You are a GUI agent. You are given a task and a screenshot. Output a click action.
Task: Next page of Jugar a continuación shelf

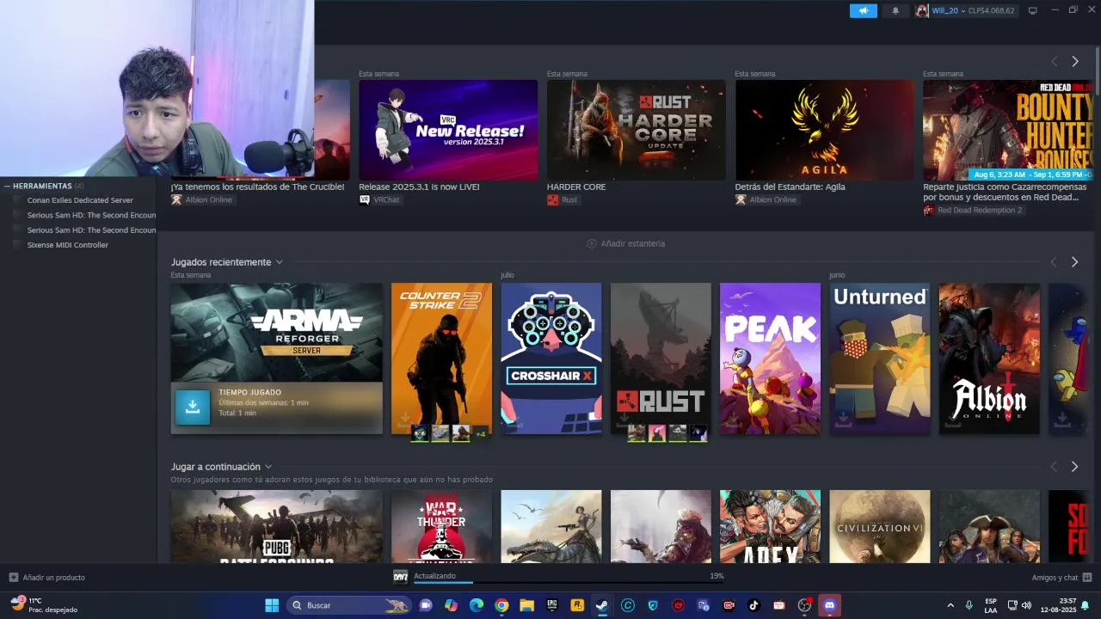tap(1074, 466)
